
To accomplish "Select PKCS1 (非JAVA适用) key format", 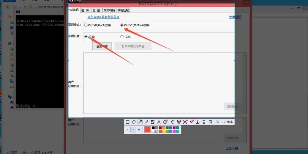I will pos(122,25).
